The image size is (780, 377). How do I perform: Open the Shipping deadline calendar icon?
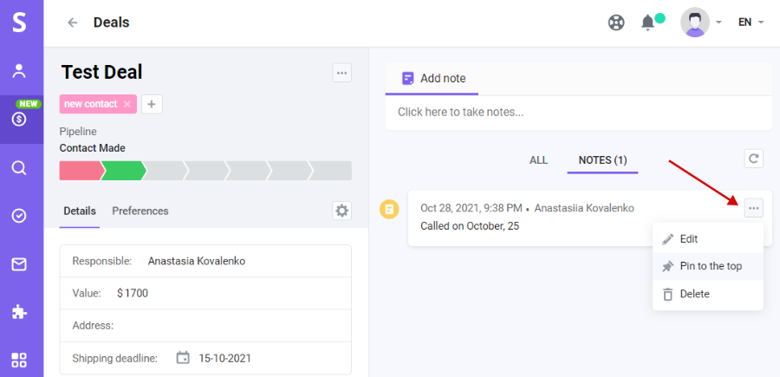183,358
